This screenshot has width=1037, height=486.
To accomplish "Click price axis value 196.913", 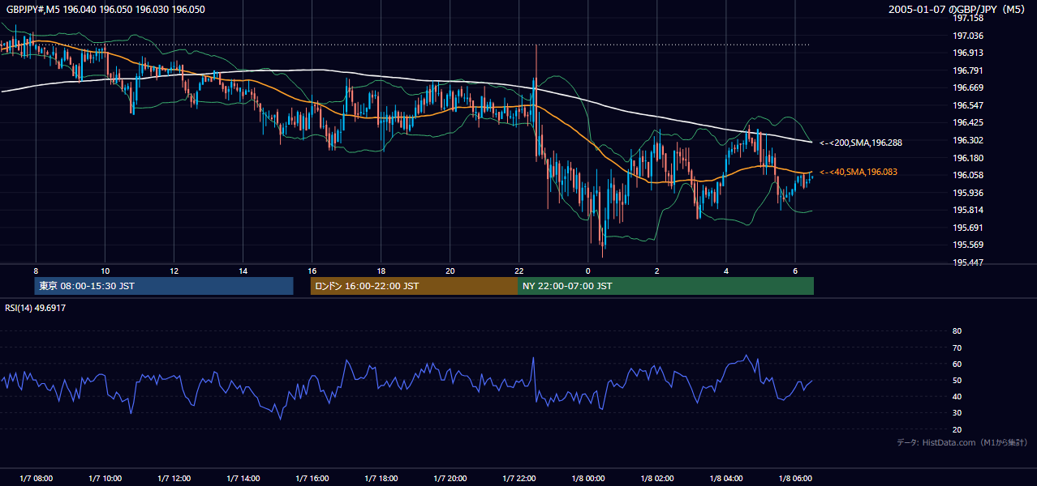I will 967,53.
